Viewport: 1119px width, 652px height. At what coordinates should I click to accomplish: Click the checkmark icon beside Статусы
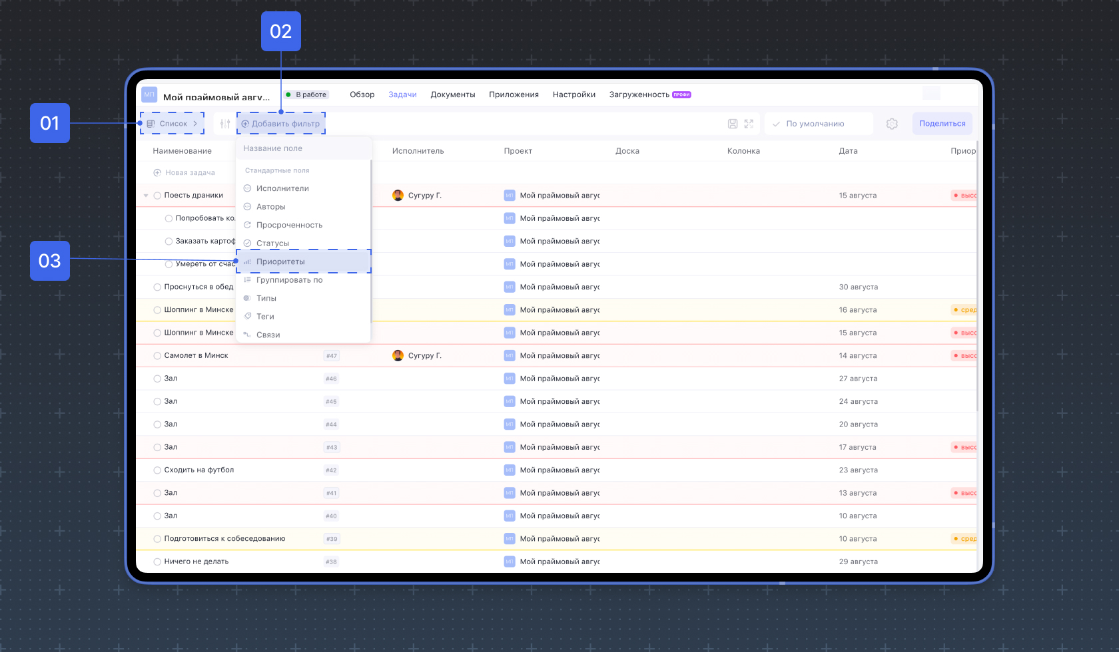pos(247,244)
